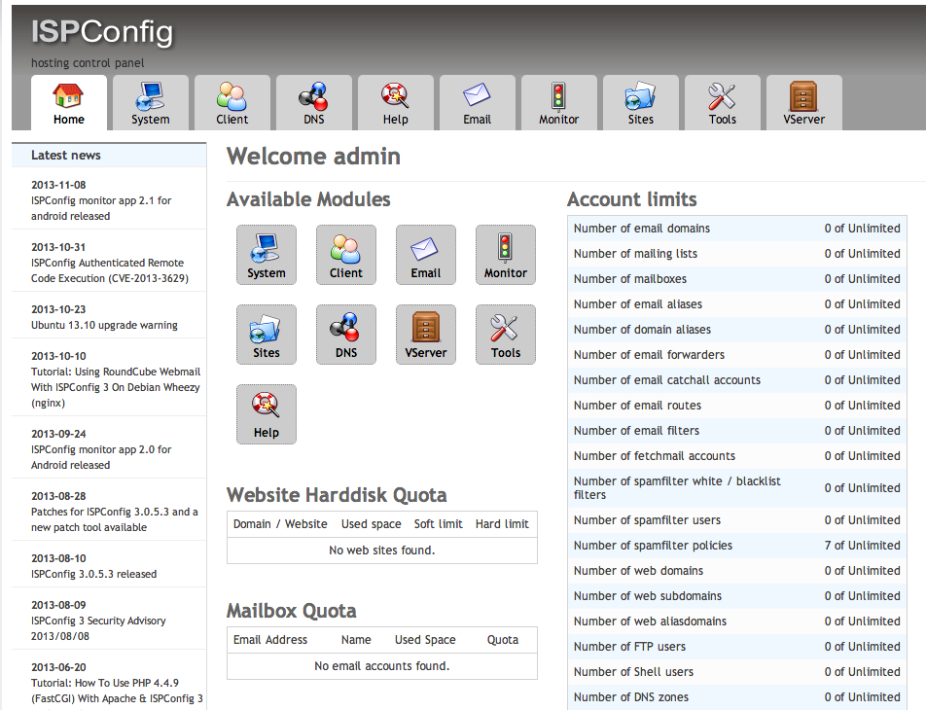Image resolution: width=926 pixels, height=710 pixels.
Task: Open Ubuntu 13.10 upgrade warning news
Action: (104, 325)
